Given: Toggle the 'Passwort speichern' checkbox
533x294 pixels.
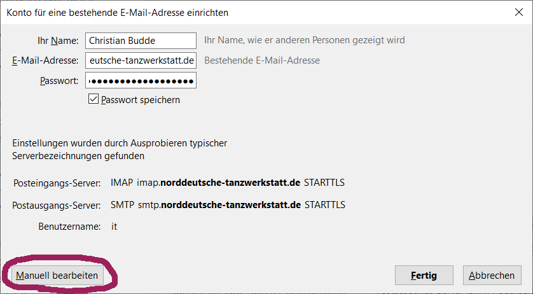Looking at the screenshot, I should point(93,99).
